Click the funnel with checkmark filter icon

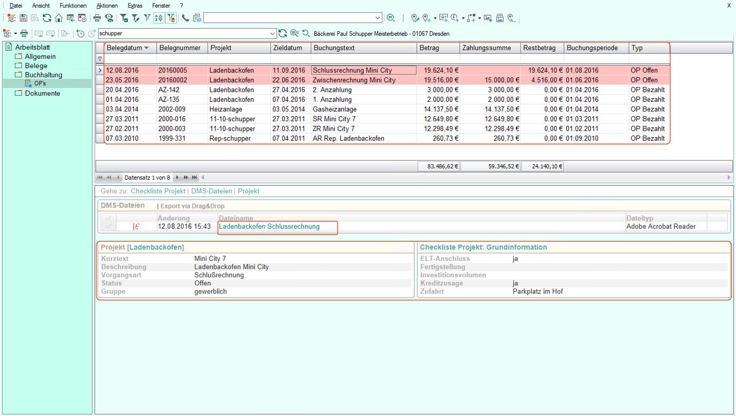tap(124, 18)
